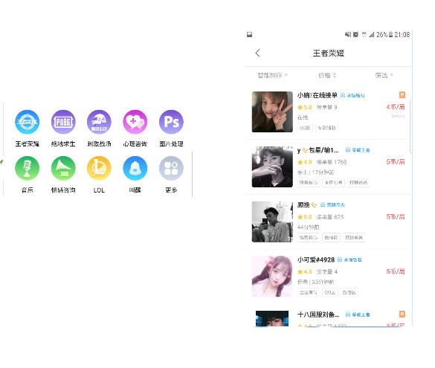
Task: Tap the pink-haired avatar thumbnail
Action: [x=272, y=277]
